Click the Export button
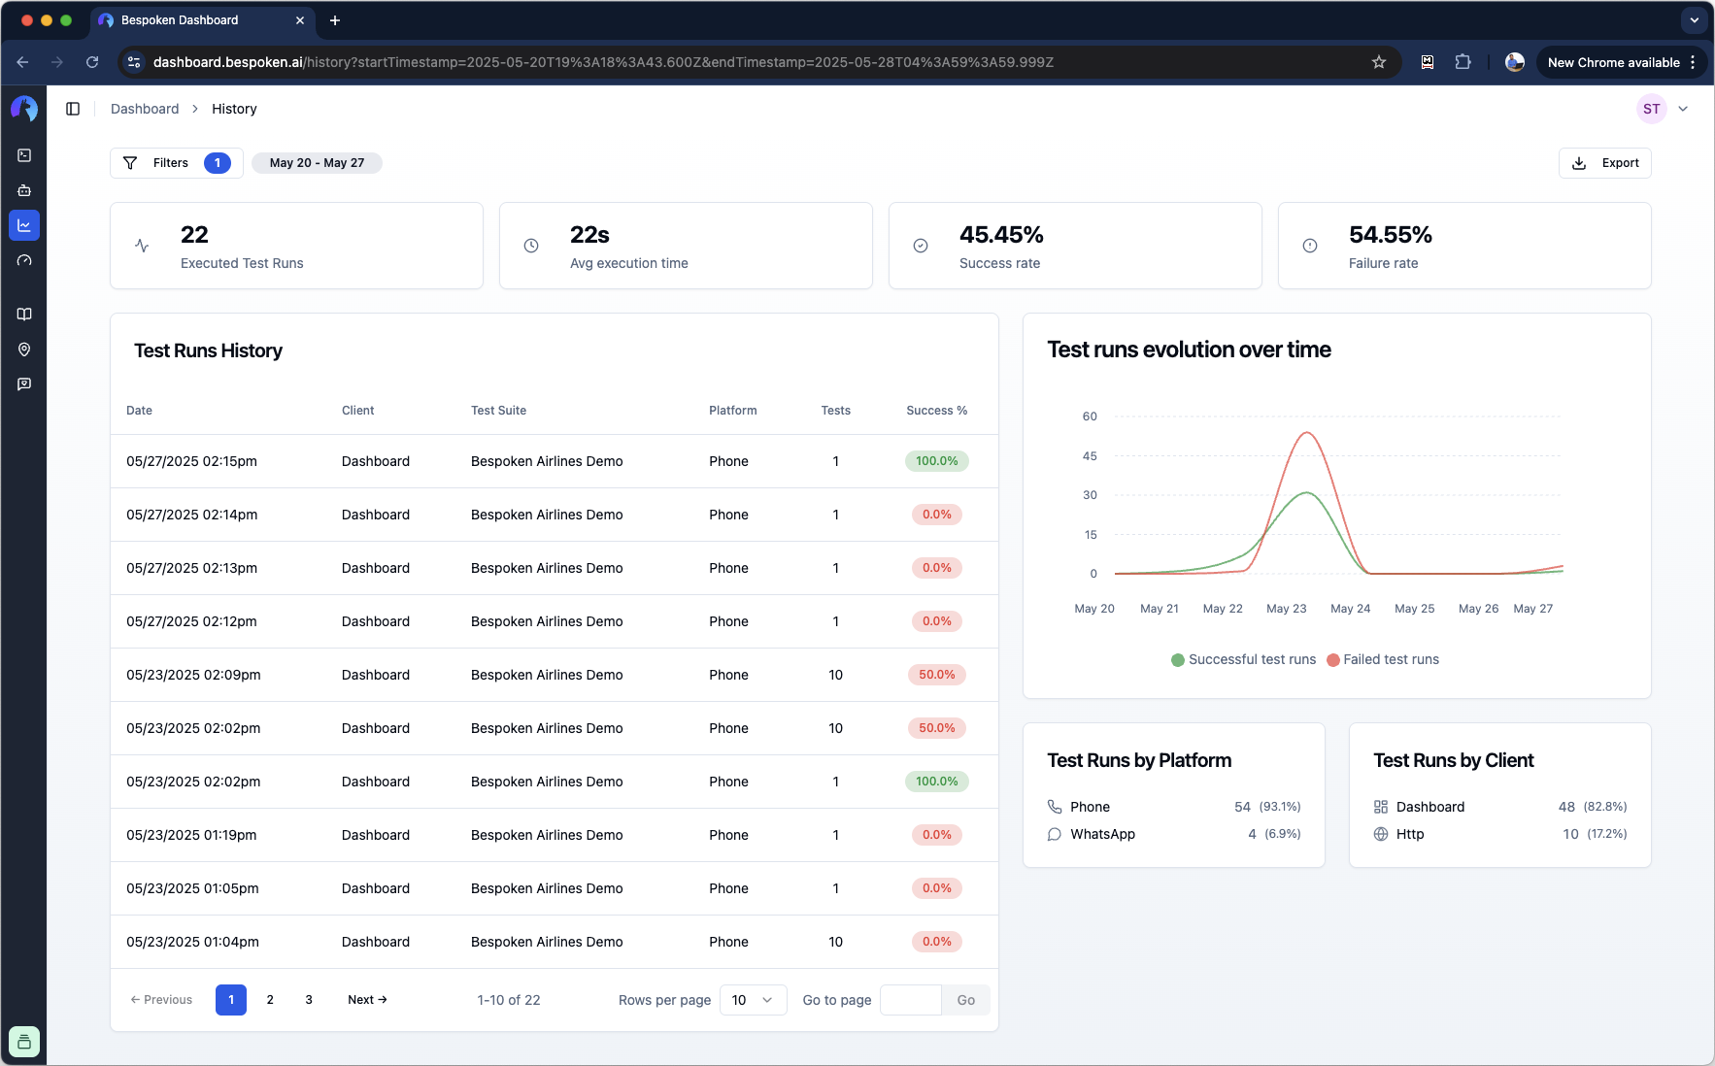1715x1066 pixels. coord(1604,163)
